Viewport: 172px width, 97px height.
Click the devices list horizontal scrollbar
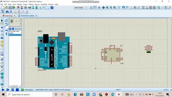click(x=15, y=86)
